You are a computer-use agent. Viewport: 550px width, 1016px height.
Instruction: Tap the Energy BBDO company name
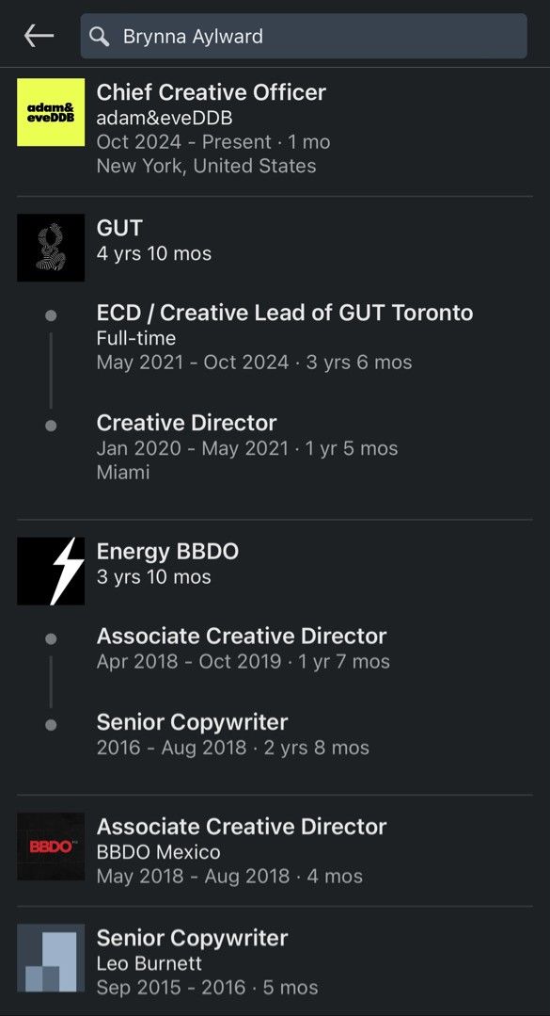point(167,552)
